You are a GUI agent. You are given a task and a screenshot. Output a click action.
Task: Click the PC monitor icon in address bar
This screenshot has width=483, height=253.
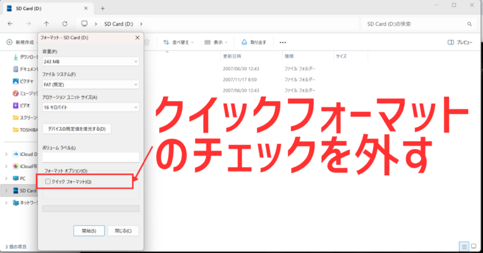pos(84,23)
